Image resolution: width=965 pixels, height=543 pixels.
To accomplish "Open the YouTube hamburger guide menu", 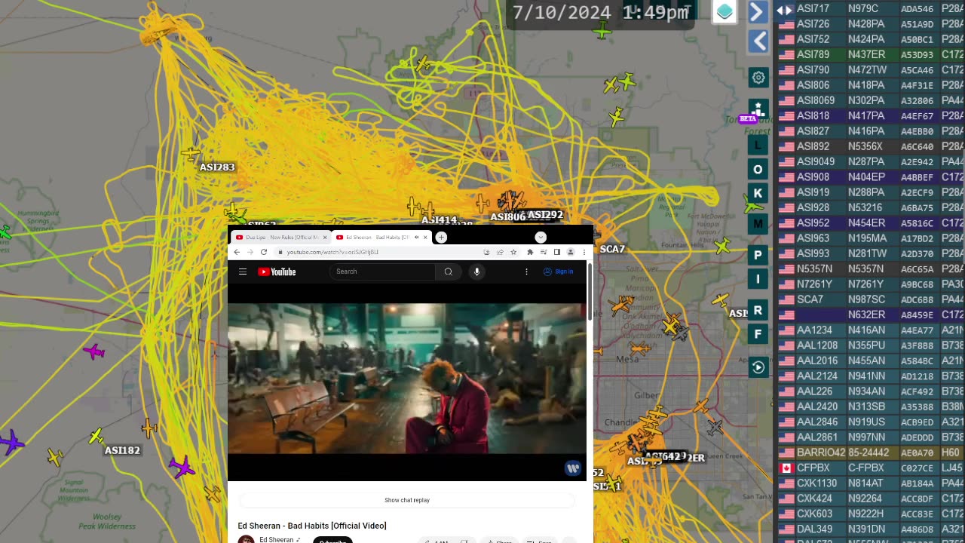I will (x=243, y=271).
